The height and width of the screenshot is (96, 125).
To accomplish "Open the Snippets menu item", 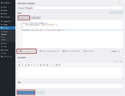I will [8, 28].
